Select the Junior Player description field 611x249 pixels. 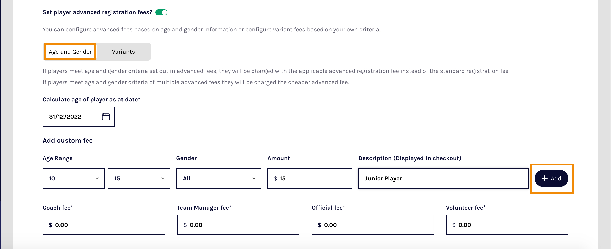tap(443, 178)
